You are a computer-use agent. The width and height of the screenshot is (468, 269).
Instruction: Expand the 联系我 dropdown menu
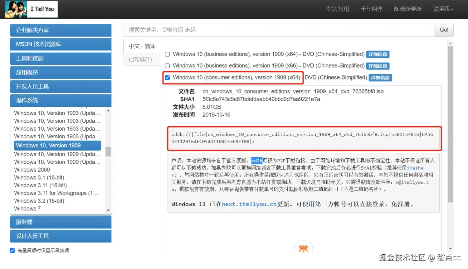tap(443, 9)
